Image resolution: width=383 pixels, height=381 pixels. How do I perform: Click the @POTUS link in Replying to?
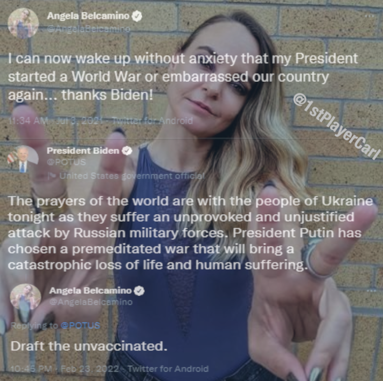coord(80,326)
